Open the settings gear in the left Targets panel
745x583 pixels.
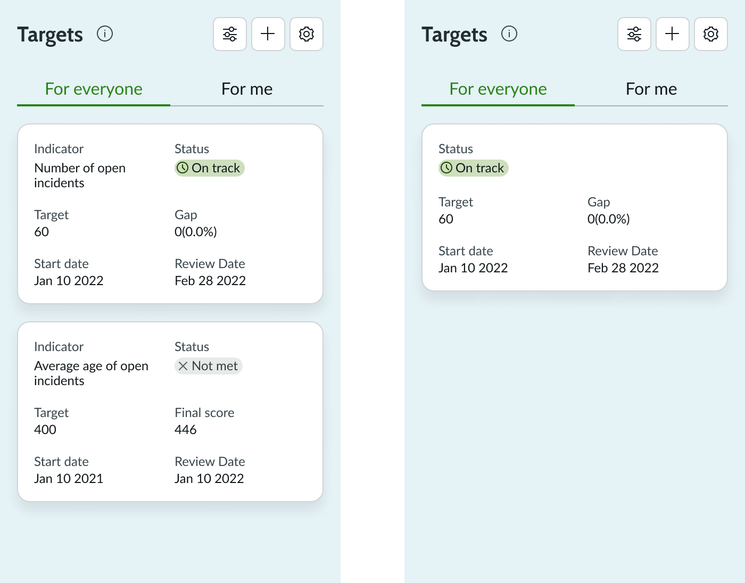(x=306, y=34)
